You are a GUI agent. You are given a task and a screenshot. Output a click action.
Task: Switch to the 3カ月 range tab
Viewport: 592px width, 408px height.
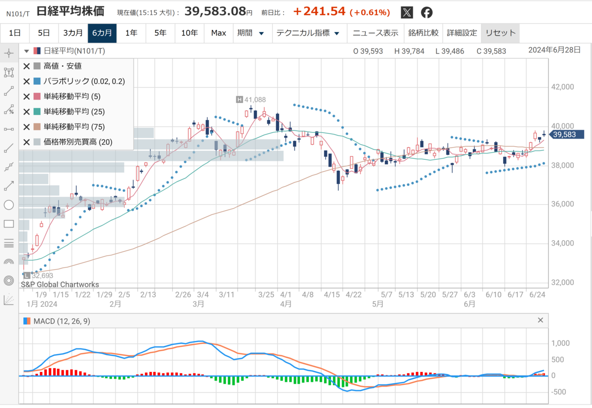(x=73, y=33)
